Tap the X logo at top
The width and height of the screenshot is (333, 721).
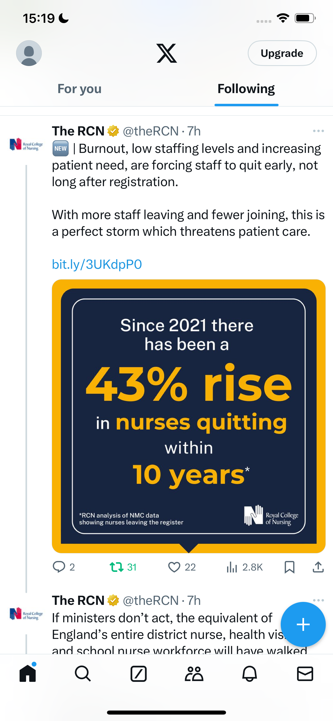(x=167, y=53)
